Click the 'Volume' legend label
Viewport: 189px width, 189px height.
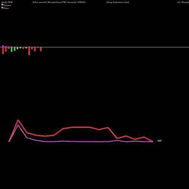tap(7, 5)
